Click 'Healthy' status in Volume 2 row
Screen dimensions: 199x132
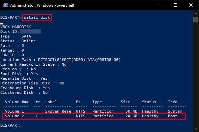pos(150,116)
